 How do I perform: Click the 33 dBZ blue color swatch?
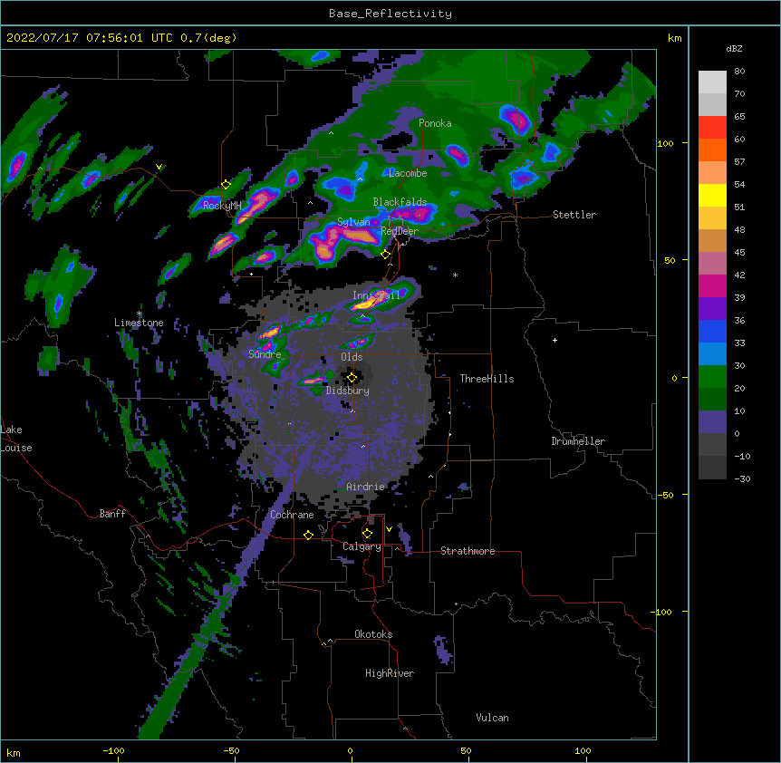click(712, 331)
